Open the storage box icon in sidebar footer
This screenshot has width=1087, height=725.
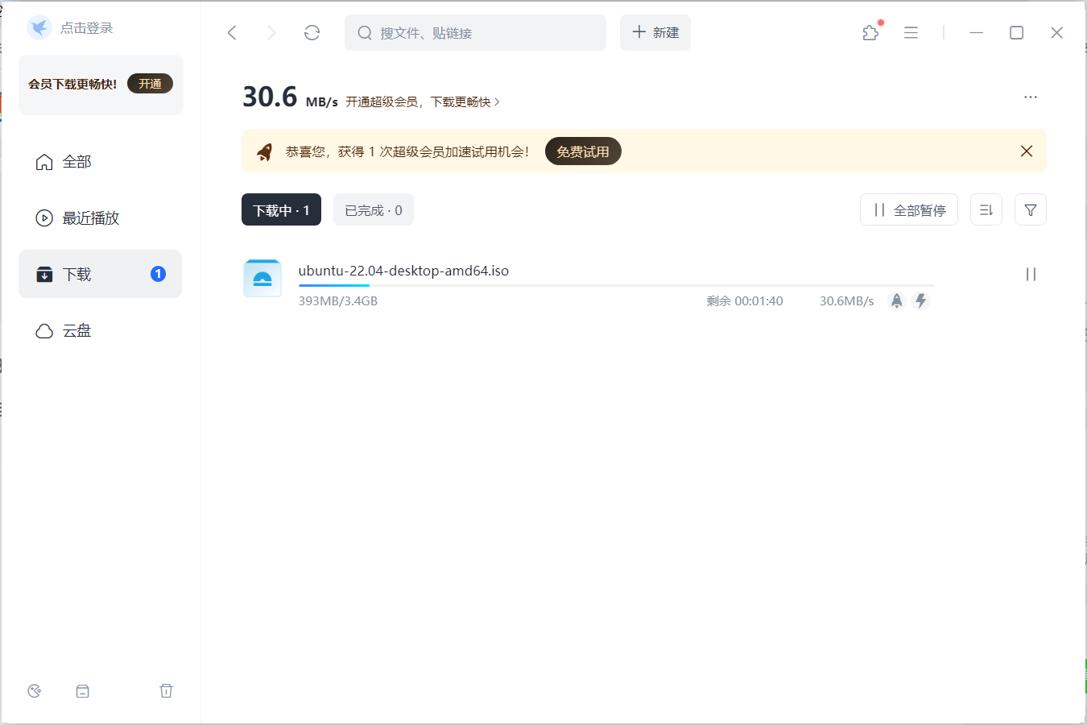pyautogui.click(x=82, y=691)
